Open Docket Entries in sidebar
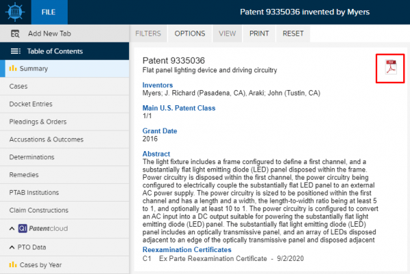 tap(32, 104)
